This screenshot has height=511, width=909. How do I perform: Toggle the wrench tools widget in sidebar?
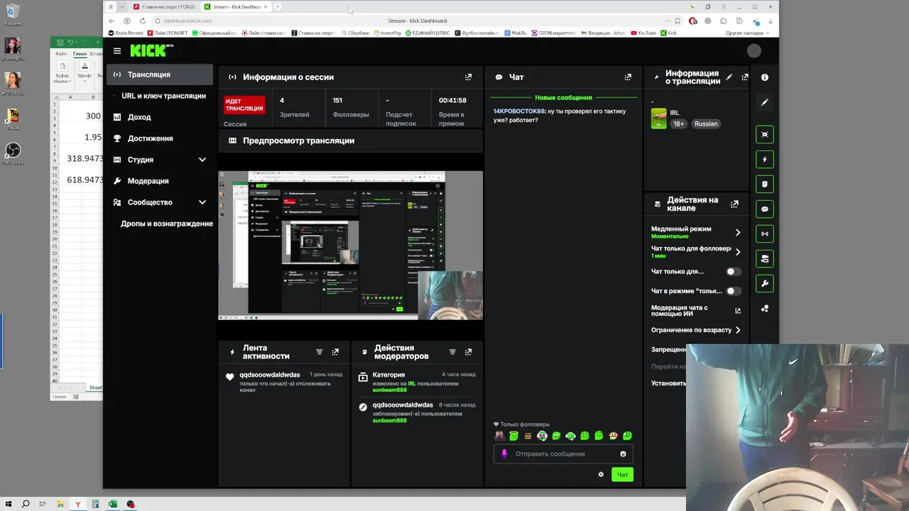point(765,283)
